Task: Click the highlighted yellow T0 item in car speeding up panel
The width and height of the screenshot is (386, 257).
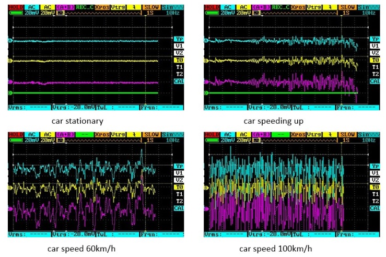Action: coord(375,60)
